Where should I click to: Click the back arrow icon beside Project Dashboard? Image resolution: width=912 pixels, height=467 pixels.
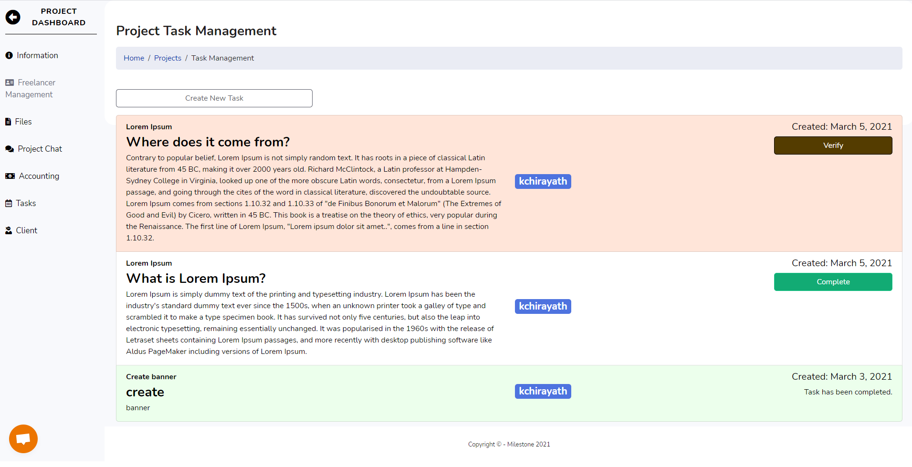point(13,17)
